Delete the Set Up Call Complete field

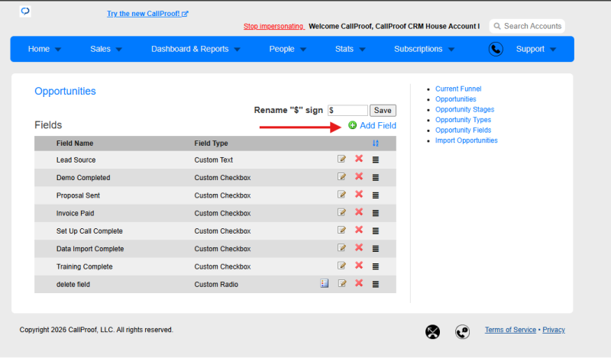(359, 230)
